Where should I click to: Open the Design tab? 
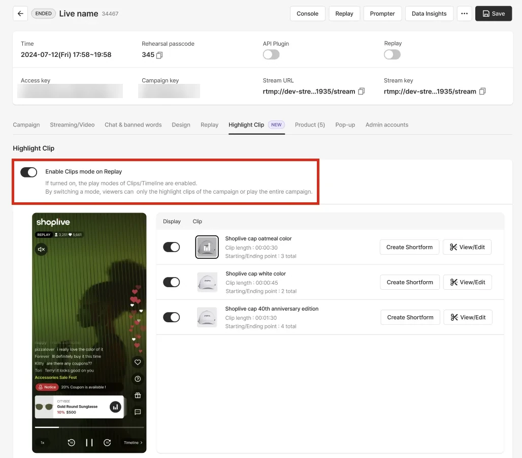(181, 125)
